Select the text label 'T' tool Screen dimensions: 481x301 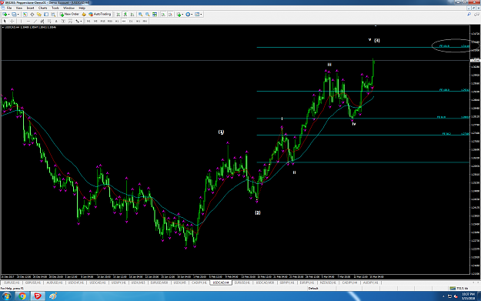[x=63, y=22]
